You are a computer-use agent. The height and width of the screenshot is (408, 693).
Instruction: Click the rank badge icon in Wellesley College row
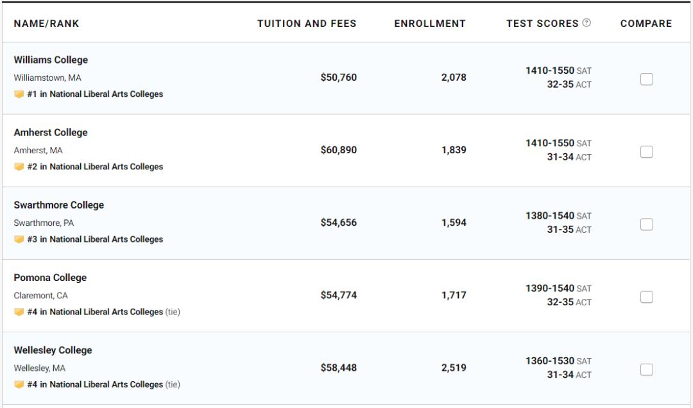19,384
